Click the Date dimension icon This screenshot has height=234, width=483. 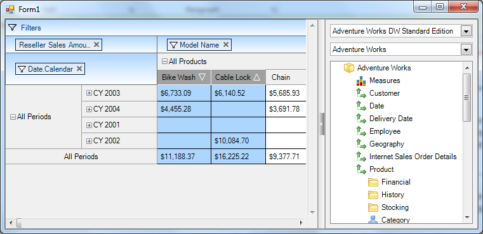[x=361, y=106]
